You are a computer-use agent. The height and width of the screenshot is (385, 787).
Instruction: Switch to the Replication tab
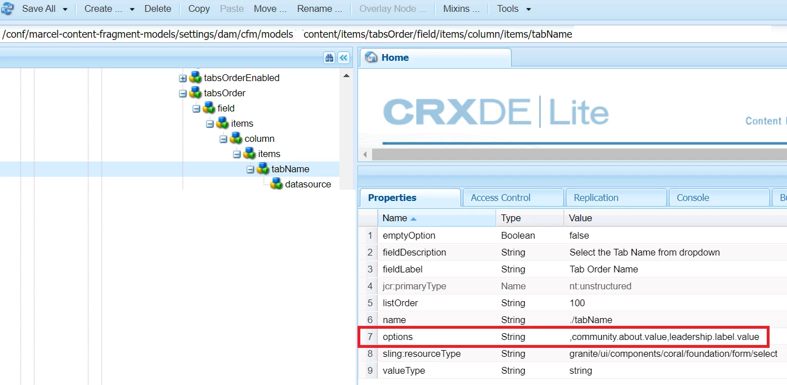click(615, 198)
